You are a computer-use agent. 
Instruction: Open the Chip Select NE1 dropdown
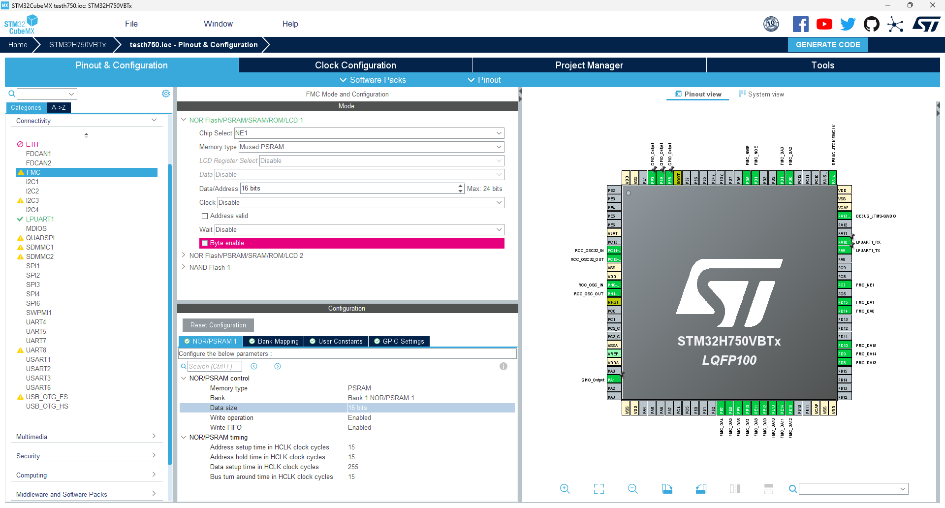click(369, 133)
